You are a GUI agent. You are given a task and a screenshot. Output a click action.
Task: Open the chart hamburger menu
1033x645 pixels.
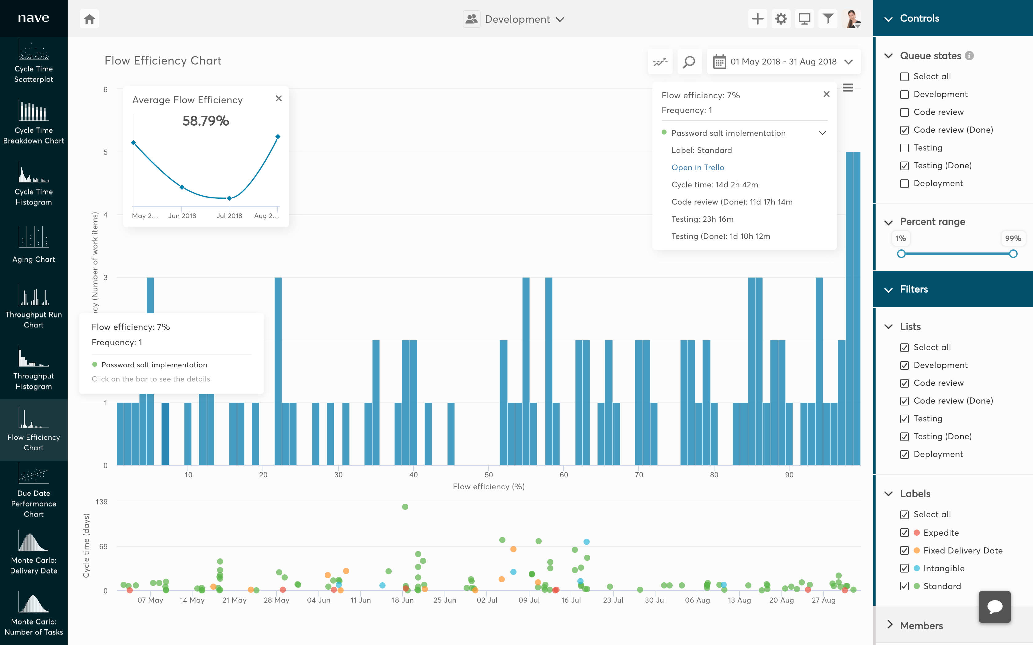click(x=848, y=88)
